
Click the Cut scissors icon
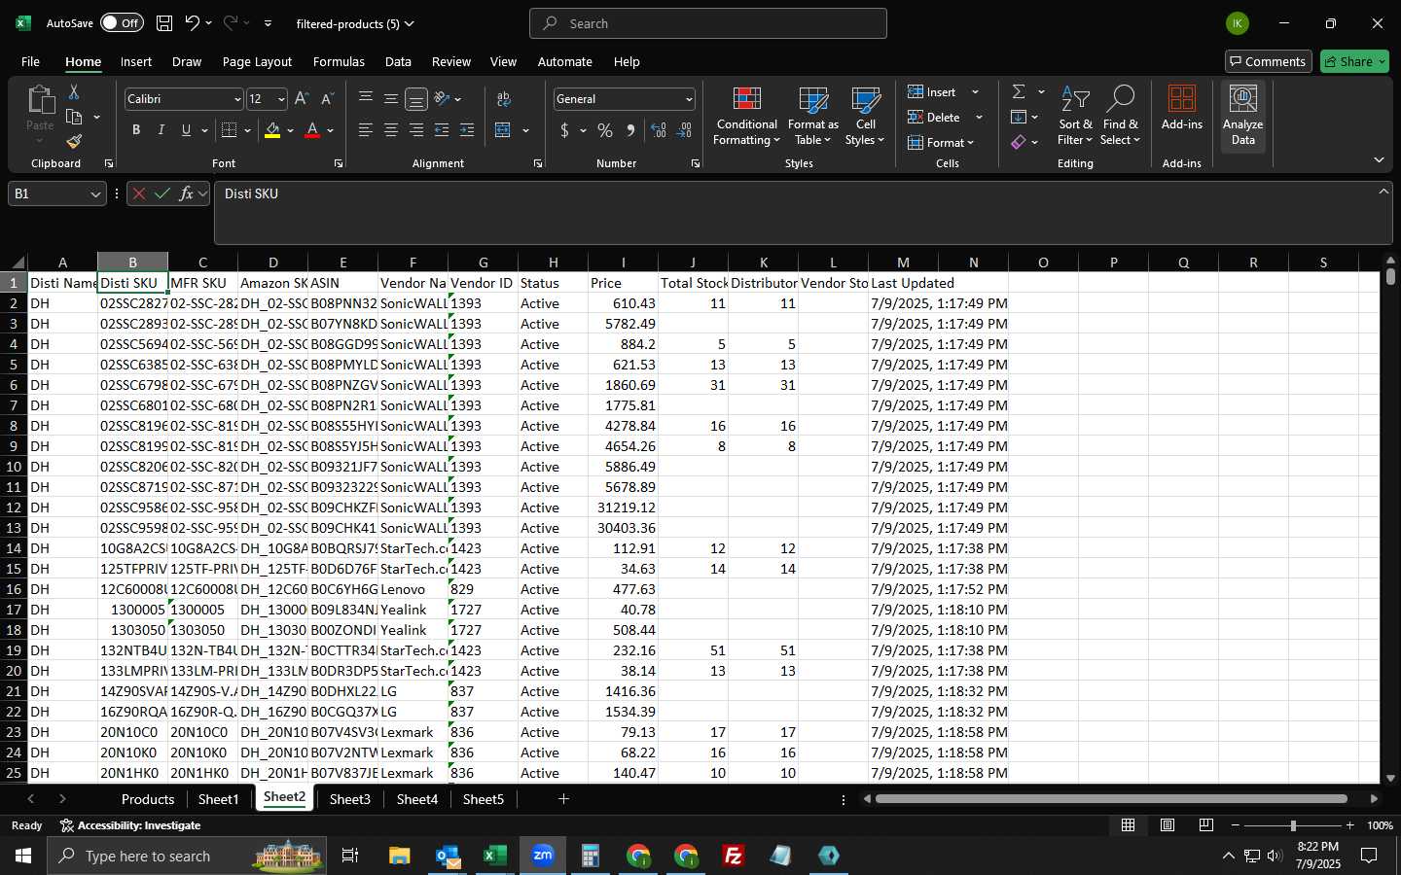[x=74, y=91]
